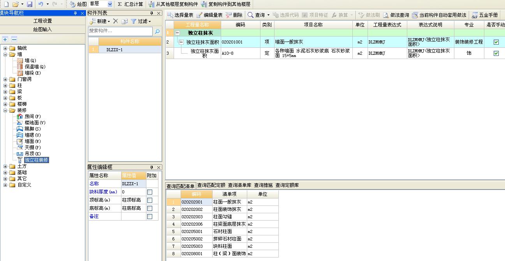This screenshot has height=261, width=505.
Task: Click 编辑量表 in toolbar
Action: coord(209,15)
